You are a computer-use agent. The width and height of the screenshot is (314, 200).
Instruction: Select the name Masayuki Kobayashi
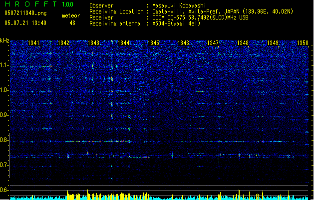tap(179, 5)
